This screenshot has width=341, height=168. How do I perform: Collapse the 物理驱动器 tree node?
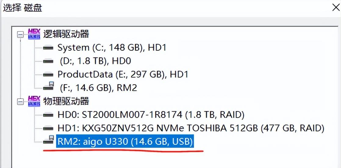point(20,102)
